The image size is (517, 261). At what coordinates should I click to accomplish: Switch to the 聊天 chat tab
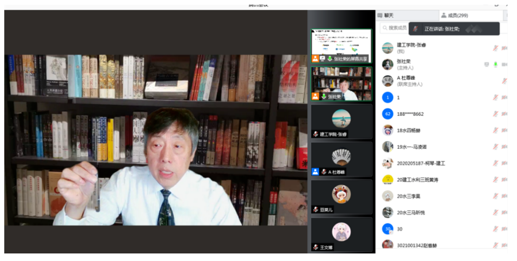407,16
